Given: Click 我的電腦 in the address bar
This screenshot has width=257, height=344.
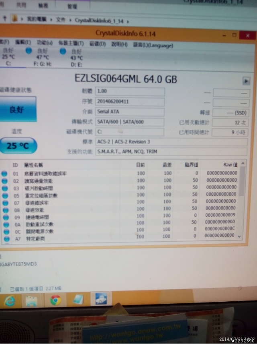Looking at the screenshot, I should pos(37,19).
